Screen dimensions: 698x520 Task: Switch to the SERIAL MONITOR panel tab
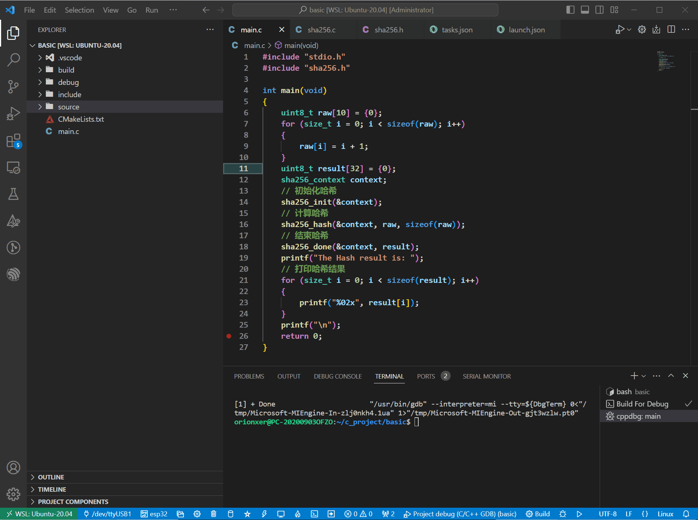(487, 376)
